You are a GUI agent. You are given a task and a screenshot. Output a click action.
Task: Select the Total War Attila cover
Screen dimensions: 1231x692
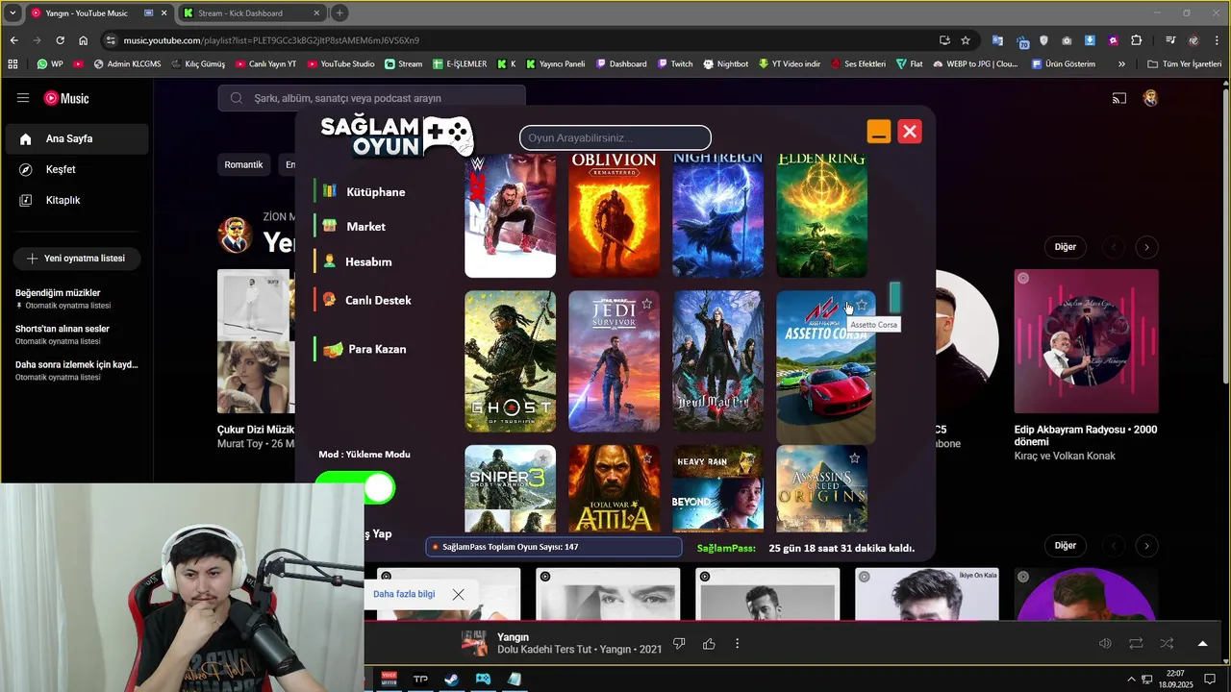pos(614,488)
